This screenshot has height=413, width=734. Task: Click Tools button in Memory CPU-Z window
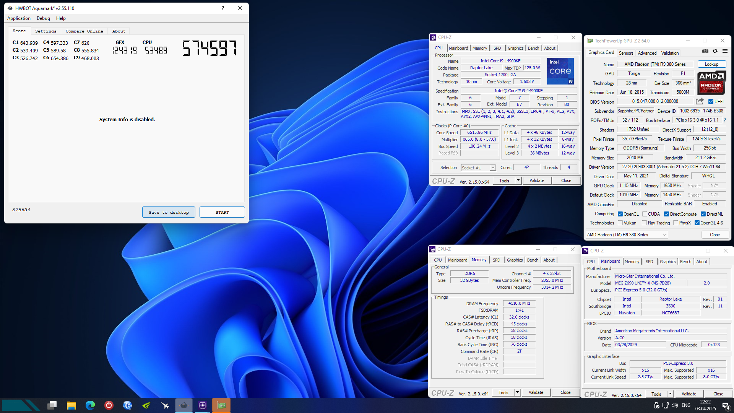[x=503, y=392]
